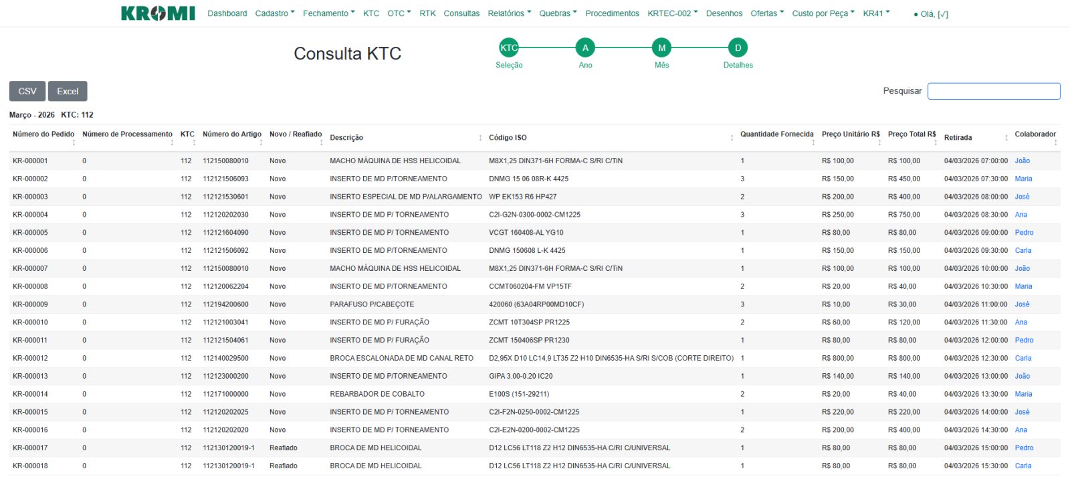Open the KTC navbar item
The height and width of the screenshot is (485, 1070).
click(371, 13)
